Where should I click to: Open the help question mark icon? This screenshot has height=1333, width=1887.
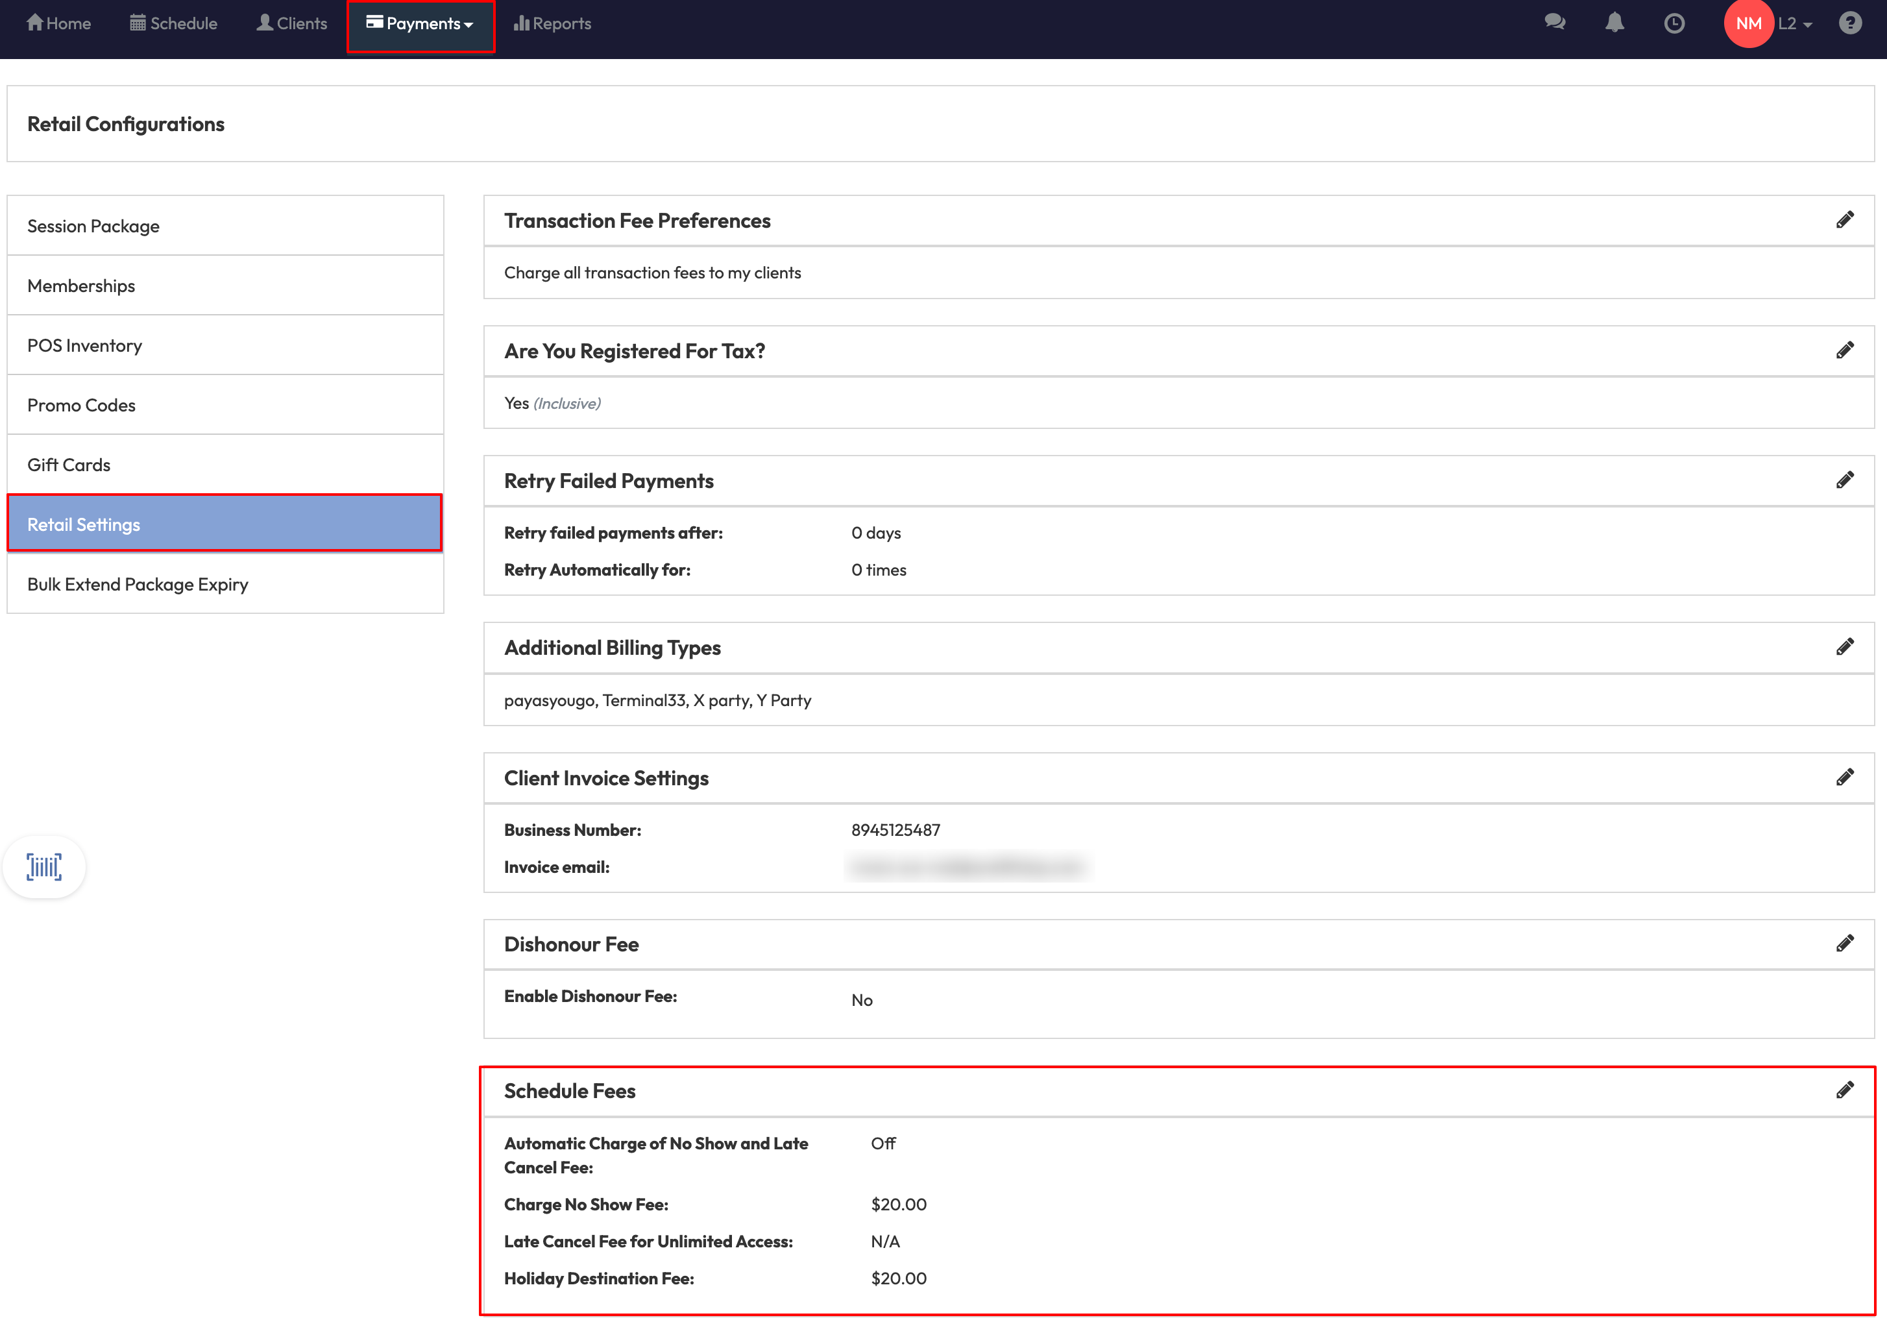click(1850, 23)
